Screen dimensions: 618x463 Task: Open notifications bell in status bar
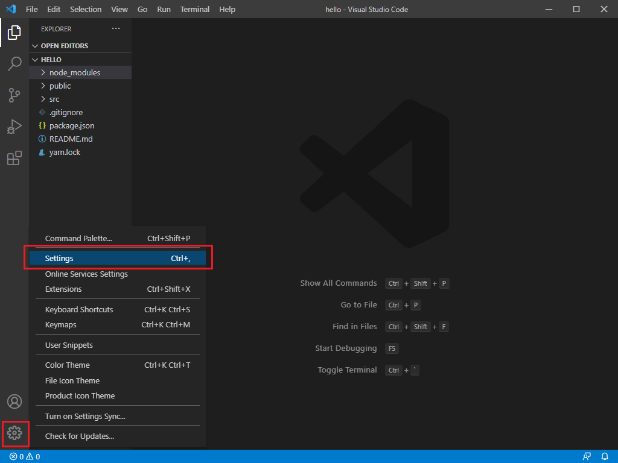(x=605, y=457)
